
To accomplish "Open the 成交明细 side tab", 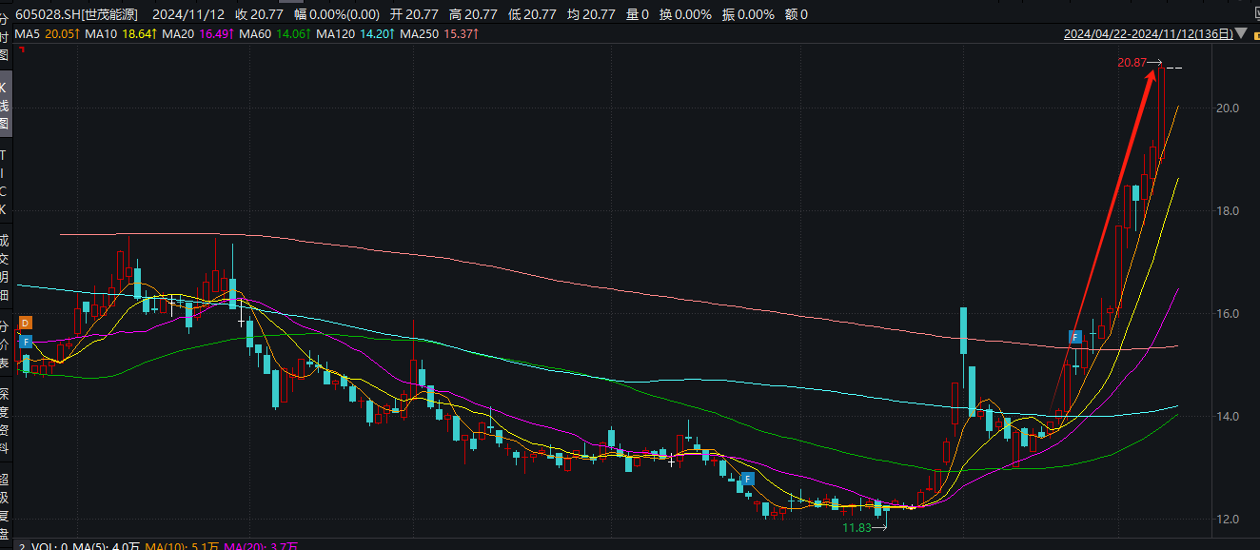I will [4, 267].
